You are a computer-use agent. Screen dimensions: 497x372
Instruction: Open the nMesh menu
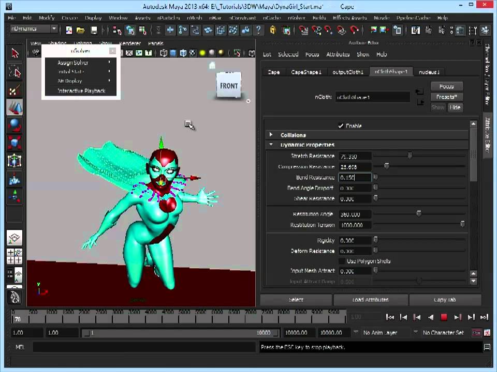pyautogui.click(x=194, y=18)
